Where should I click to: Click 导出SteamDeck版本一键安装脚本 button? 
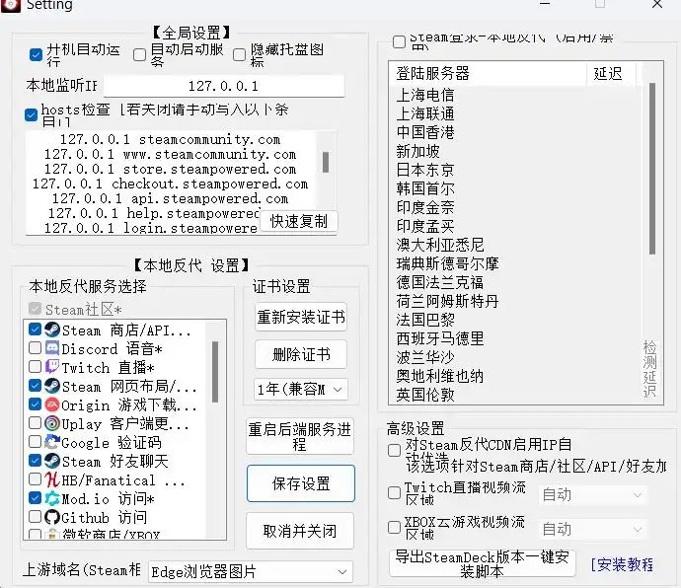click(482, 563)
